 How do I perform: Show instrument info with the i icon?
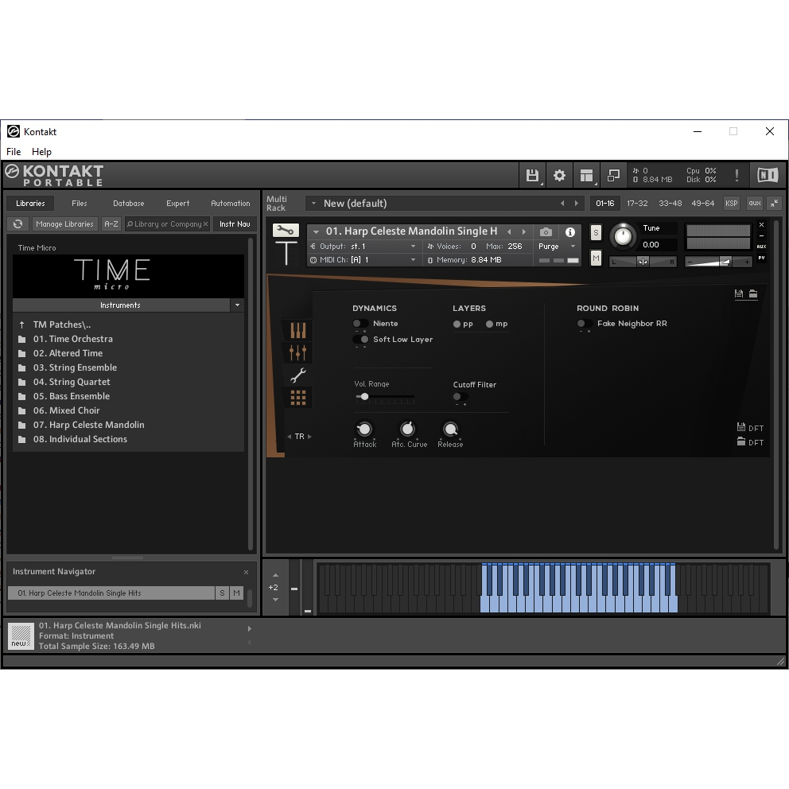pos(570,232)
